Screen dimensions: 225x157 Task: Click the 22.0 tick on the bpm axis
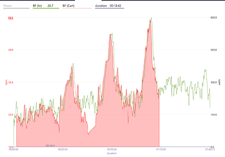(10, 115)
